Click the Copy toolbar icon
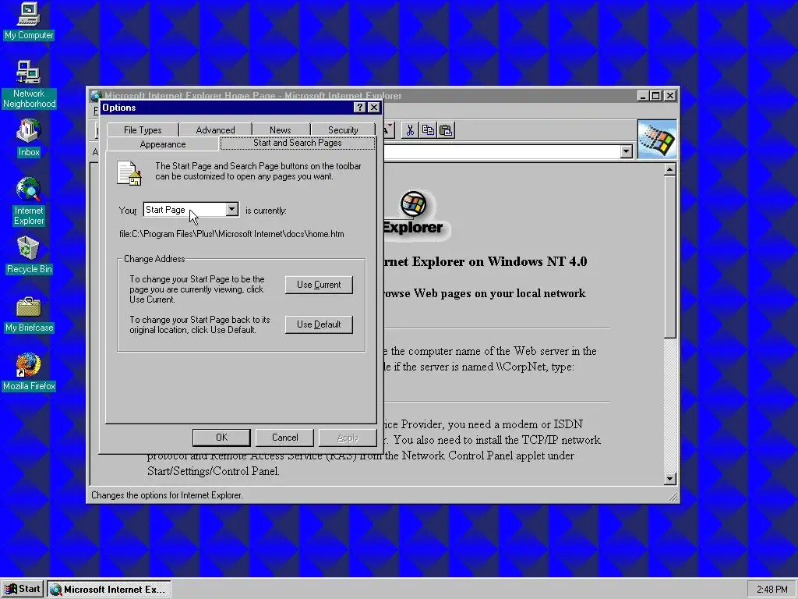 (428, 130)
